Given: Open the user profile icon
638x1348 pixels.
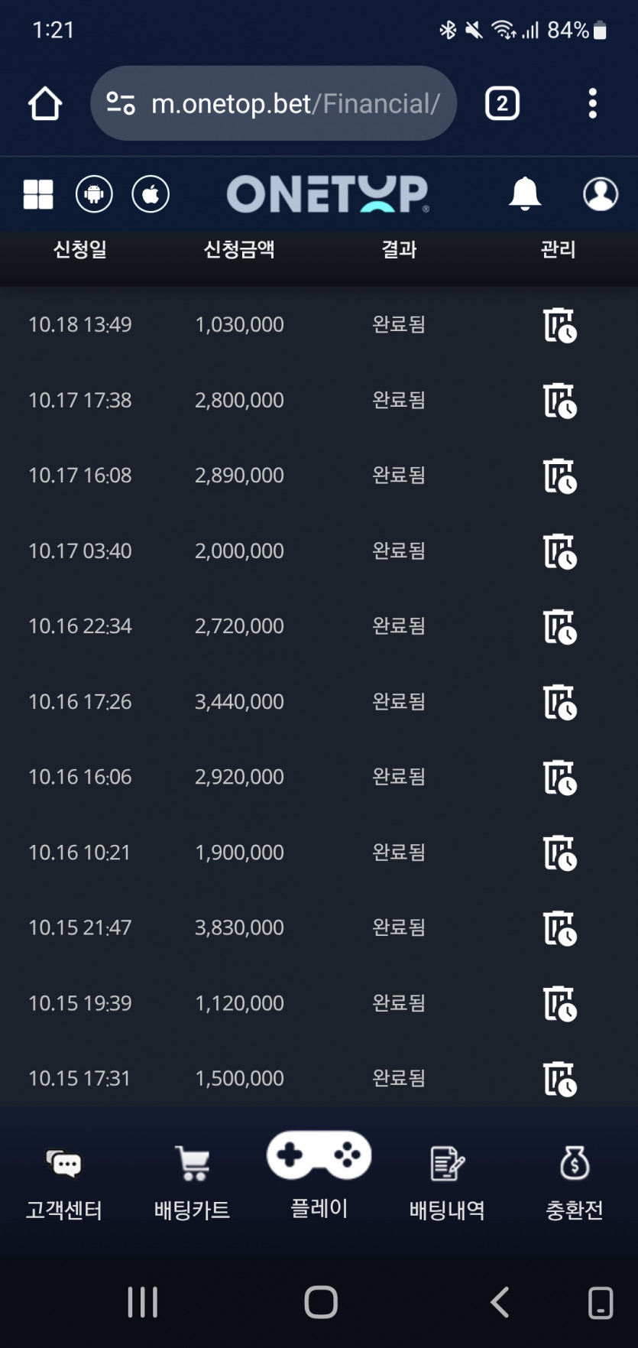Looking at the screenshot, I should click(601, 194).
